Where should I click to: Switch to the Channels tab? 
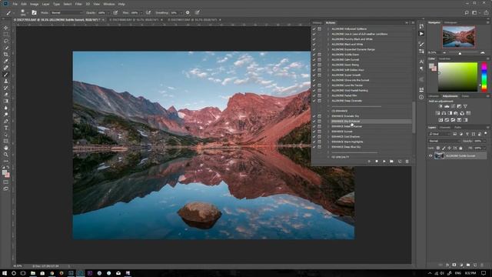(x=444, y=128)
